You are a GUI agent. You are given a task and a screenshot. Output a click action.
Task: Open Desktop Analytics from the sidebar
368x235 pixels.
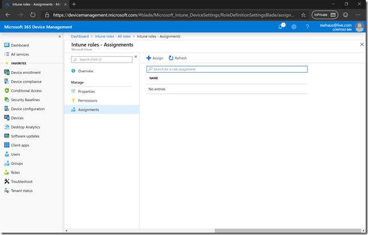point(25,127)
